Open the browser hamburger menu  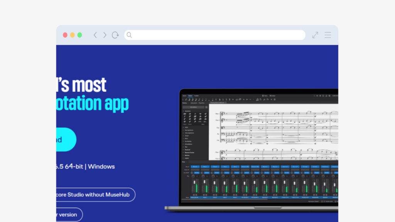point(327,35)
